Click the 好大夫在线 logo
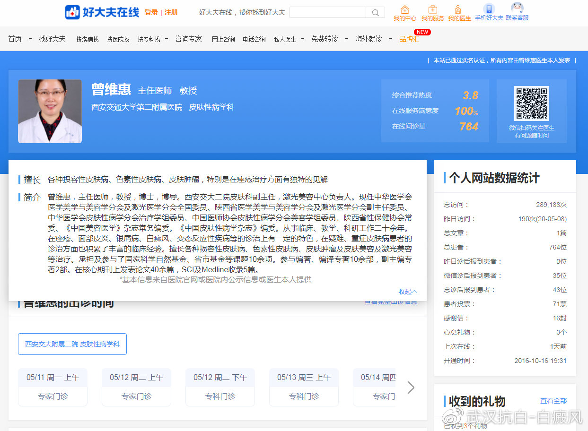The height and width of the screenshot is (431, 588). (101, 12)
